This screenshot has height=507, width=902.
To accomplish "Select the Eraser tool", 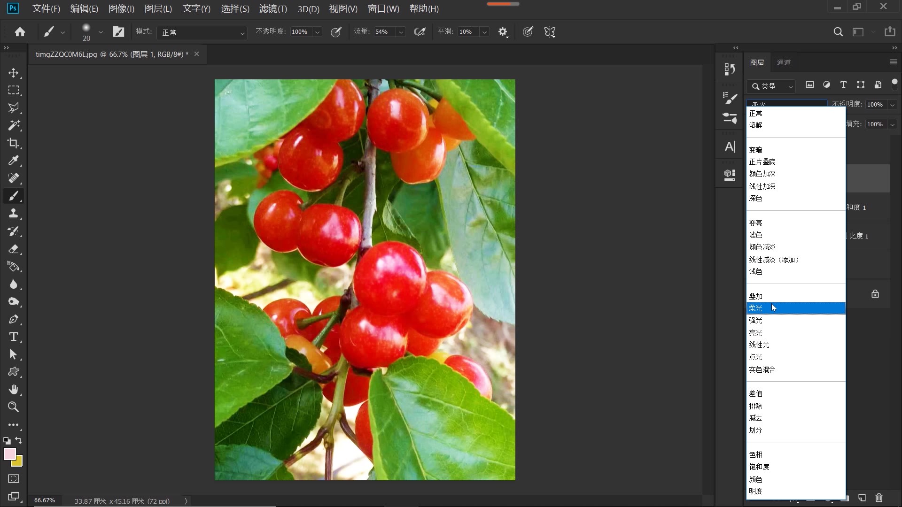I will [x=14, y=249].
